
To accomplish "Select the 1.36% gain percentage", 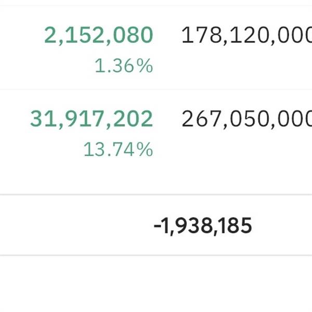I will pos(124,66).
